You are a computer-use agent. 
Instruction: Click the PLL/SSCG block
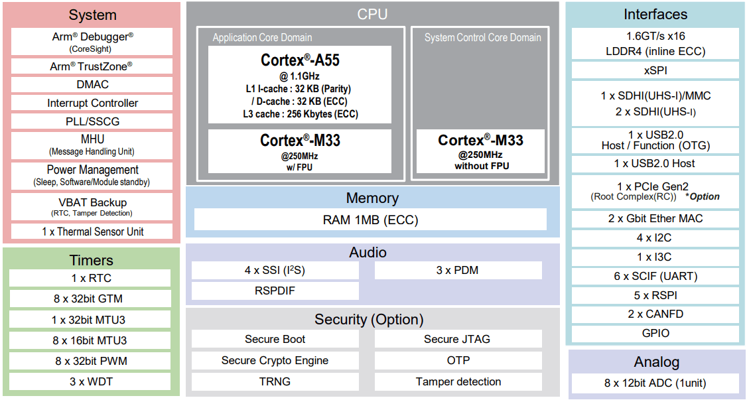(x=92, y=122)
